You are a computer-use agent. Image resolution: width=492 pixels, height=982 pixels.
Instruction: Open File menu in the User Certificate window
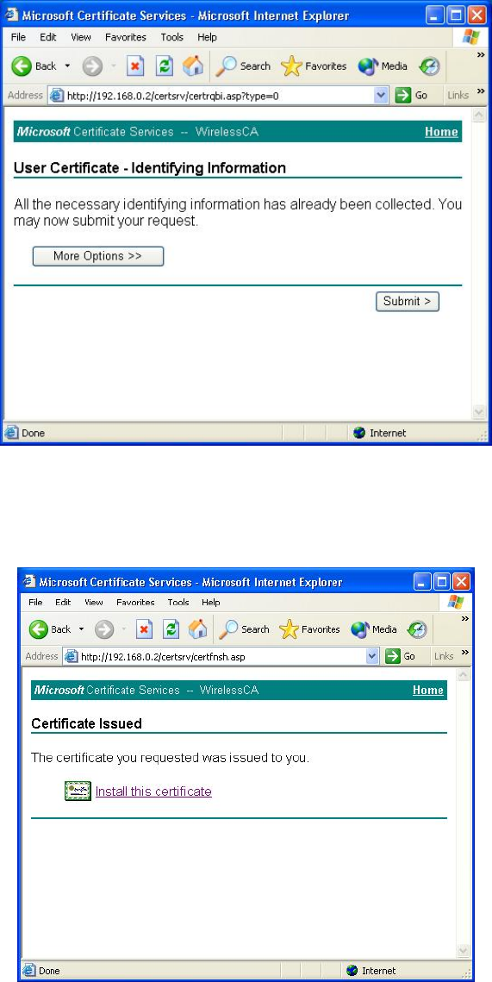point(18,37)
